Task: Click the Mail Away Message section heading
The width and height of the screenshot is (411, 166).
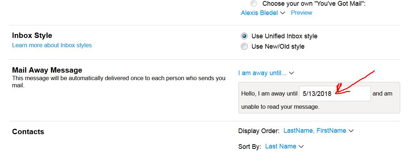Action: (47, 70)
